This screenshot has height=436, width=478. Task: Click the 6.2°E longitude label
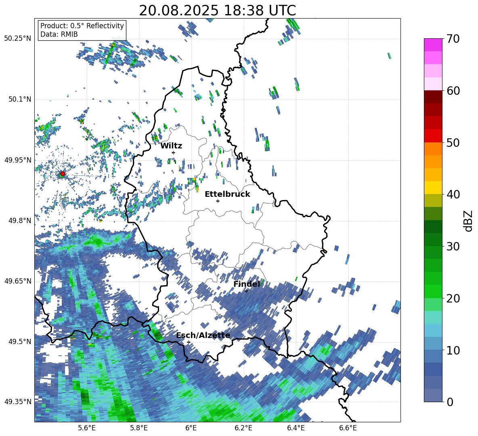click(x=243, y=428)
